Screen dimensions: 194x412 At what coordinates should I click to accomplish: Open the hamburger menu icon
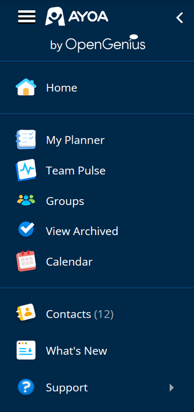click(x=27, y=17)
